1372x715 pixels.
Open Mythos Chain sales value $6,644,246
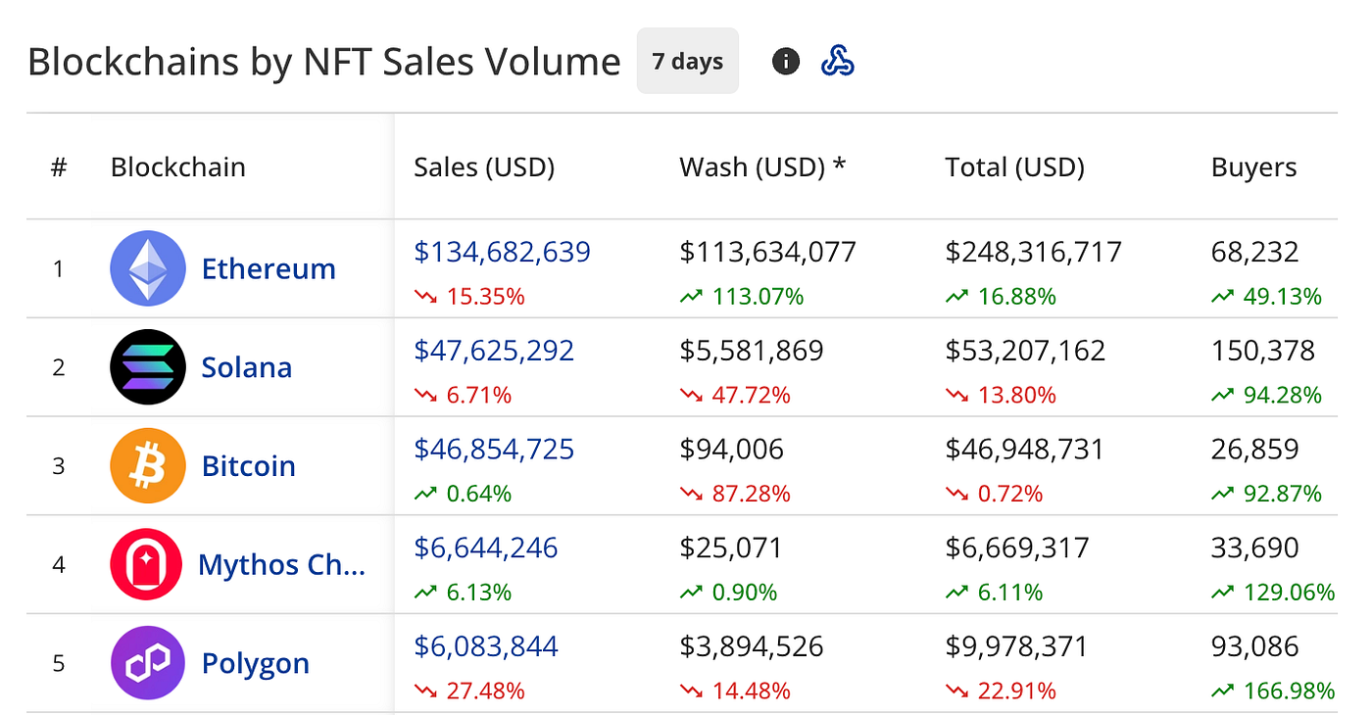pos(486,548)
